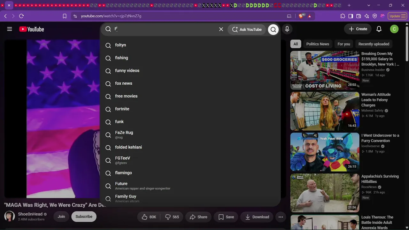Open the browser profile avatar
409x230 pixels.
tap(383, 16)
